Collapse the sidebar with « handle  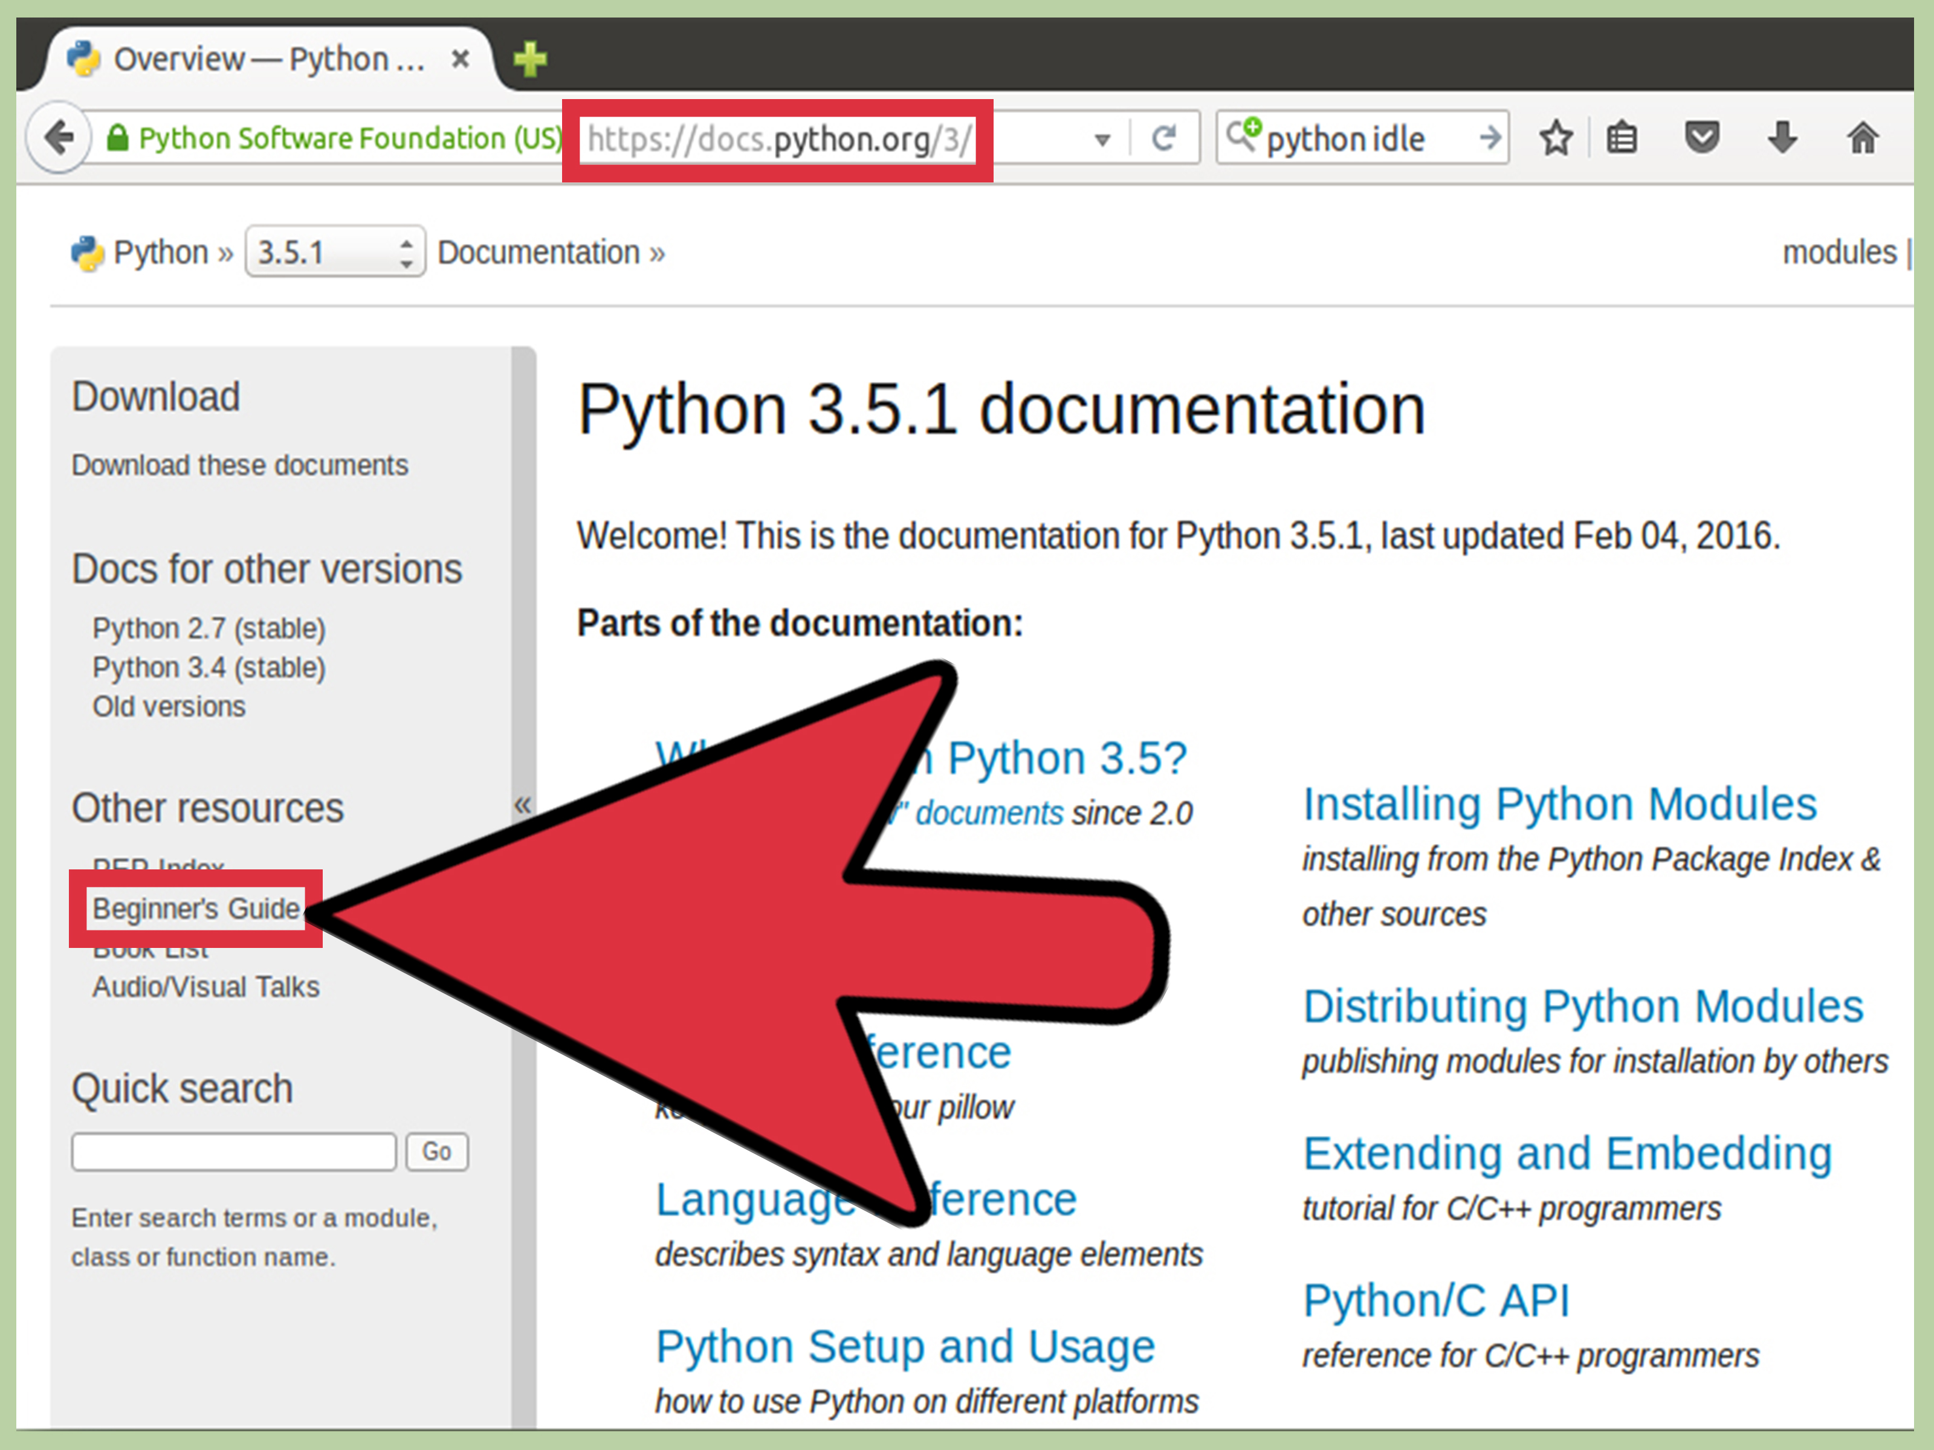pyautogui.click(x=523, y=804)
